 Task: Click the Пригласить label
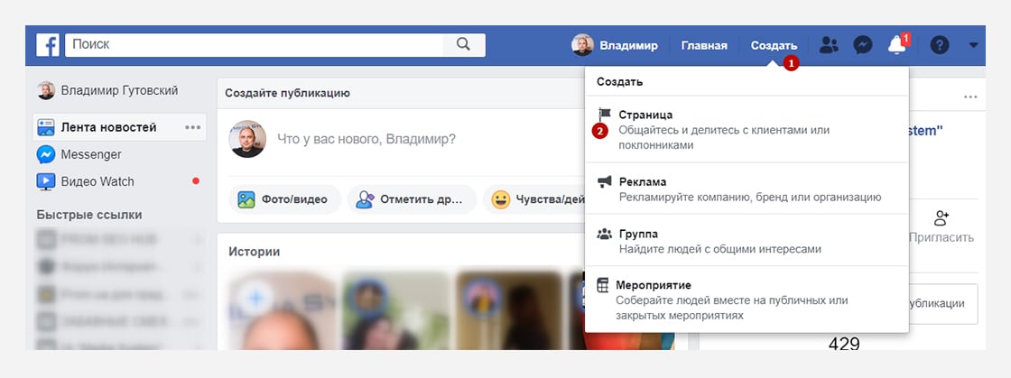click(x=941, y=237)
